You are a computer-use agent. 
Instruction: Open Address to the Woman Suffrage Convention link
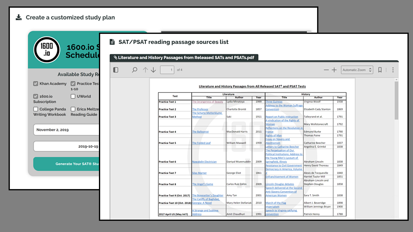click(x=284, y=107)
